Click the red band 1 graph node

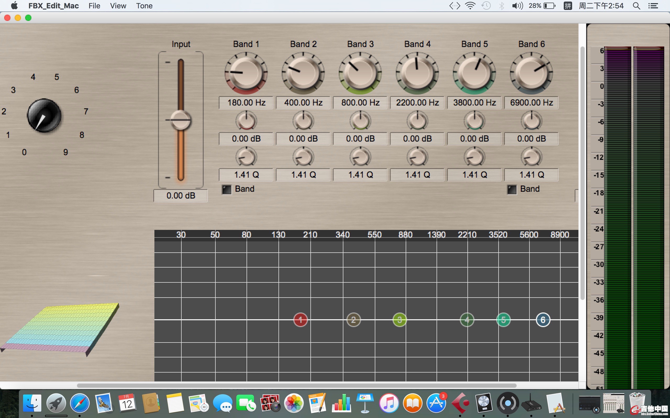point(300,320)
